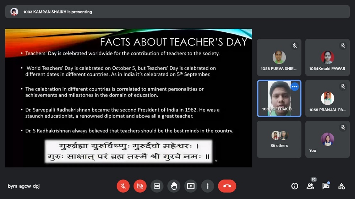
Task: Leave the call with the red hang-up button
Action: 227,186
